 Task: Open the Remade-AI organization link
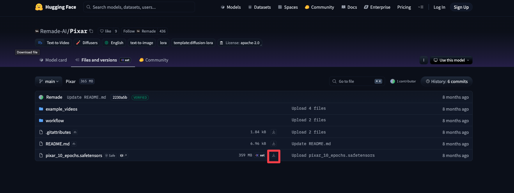[53, 31]
